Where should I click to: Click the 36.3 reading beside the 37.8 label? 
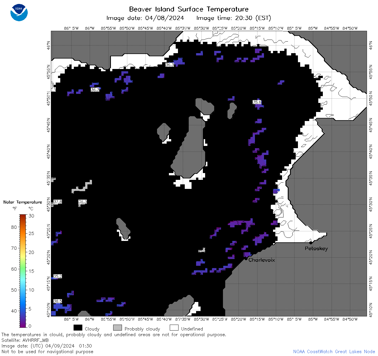pyautogui.click(x=83, y=202)
